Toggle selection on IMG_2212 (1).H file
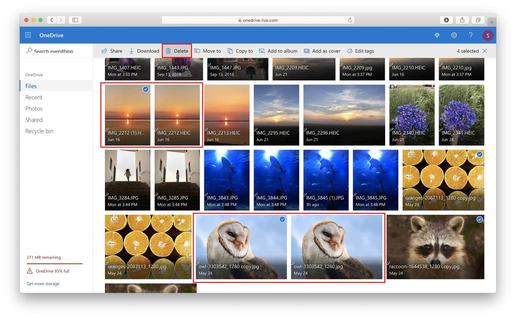The width and height of the screenshot is (516, 319). point(145,90)
